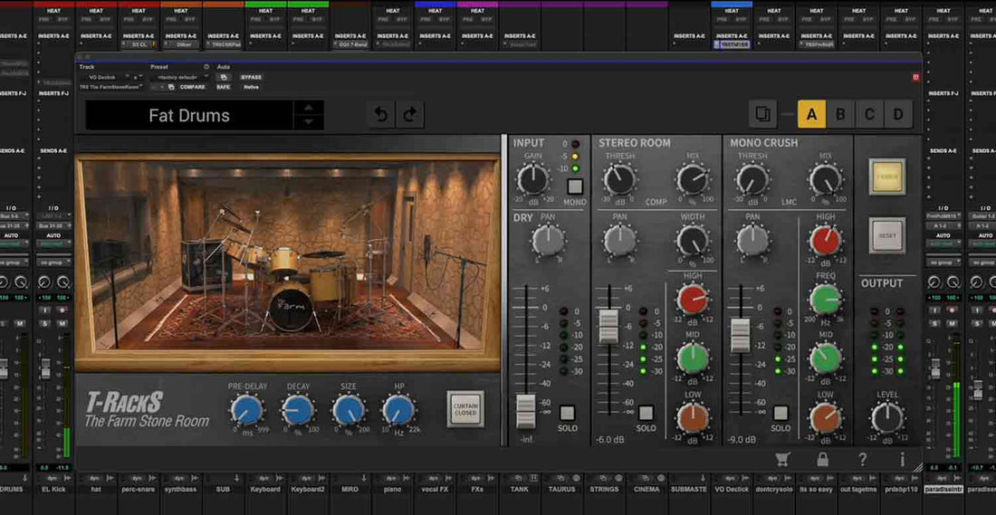Open the EQ3 7-Band insert slot
The width and height of the screenshot is (996, 515).
[x=350, y=45]
